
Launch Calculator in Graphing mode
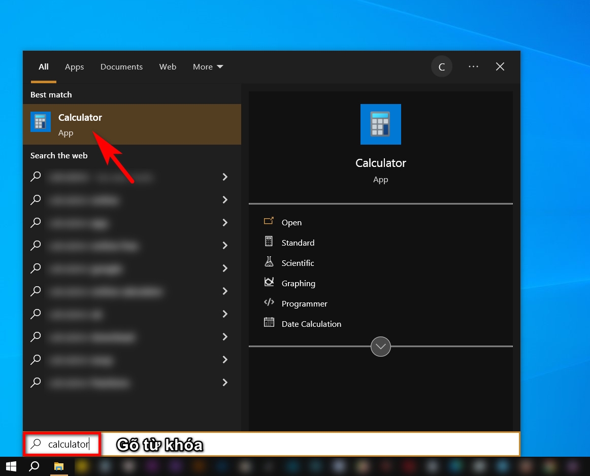tap(298, 283)
